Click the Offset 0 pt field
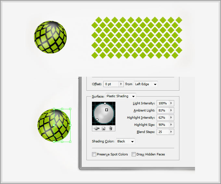 [111, 84]
